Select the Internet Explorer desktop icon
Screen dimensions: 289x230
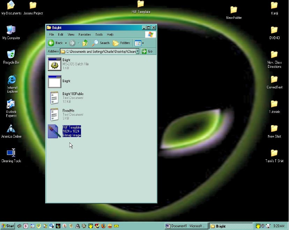[x=12, y=80]
